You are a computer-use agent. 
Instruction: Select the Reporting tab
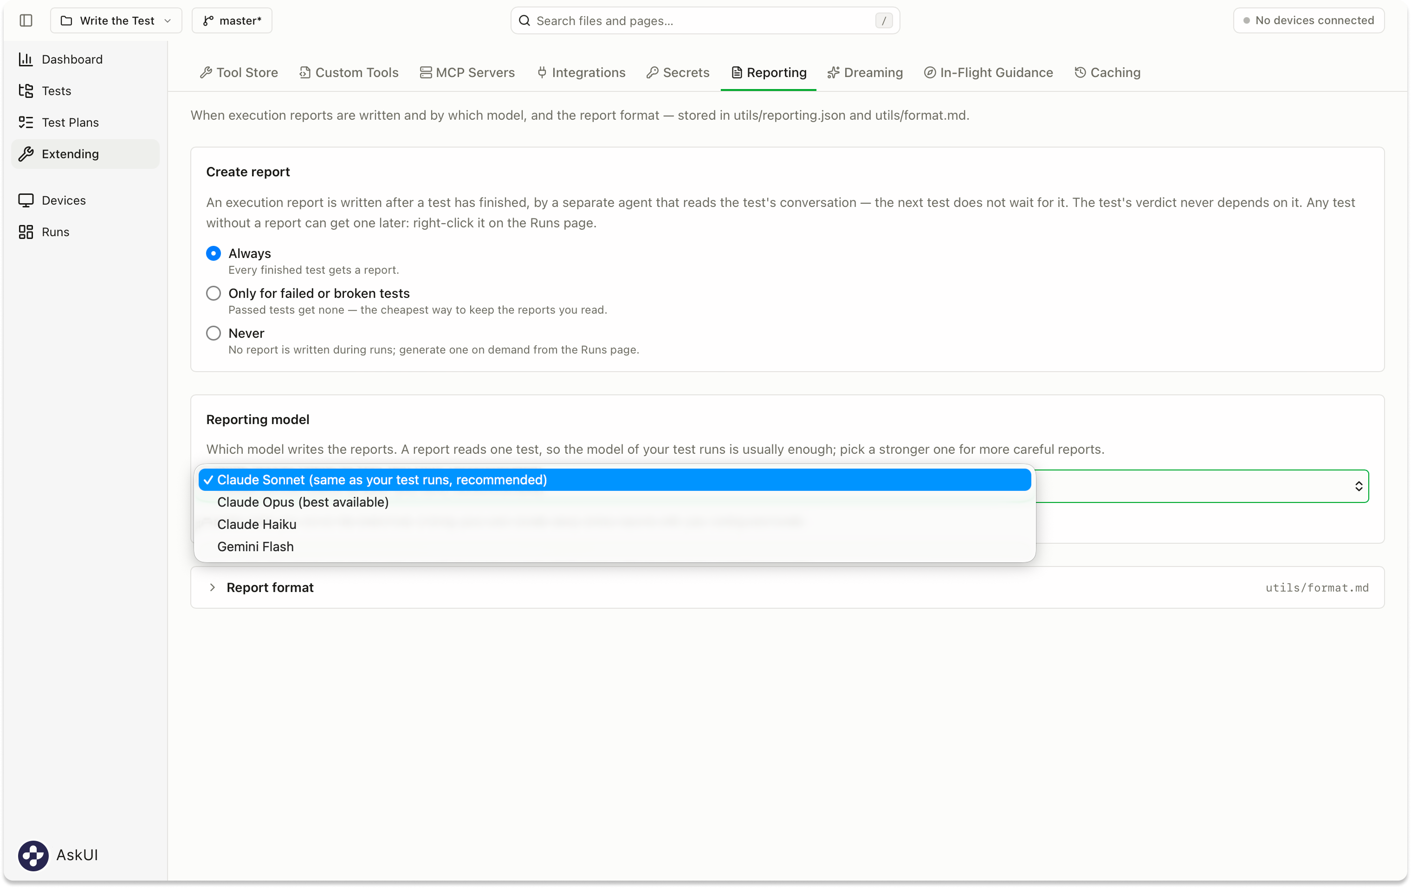point(768,73)
